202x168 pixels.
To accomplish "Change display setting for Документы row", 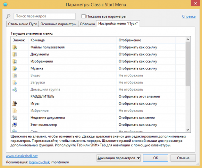I will [138, 54].
